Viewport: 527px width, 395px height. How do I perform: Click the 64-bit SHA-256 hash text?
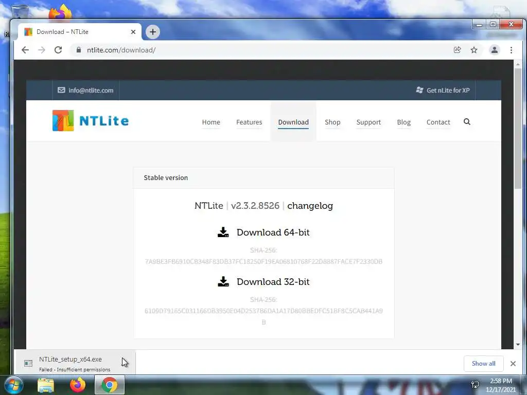coord(263,262)
